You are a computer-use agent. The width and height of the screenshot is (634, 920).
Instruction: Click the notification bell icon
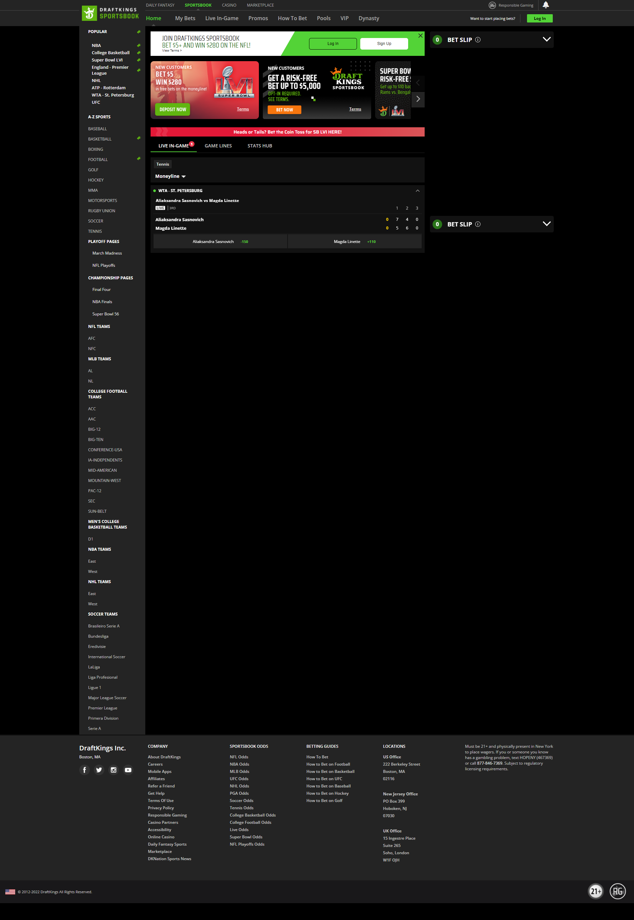click(546, 5)
